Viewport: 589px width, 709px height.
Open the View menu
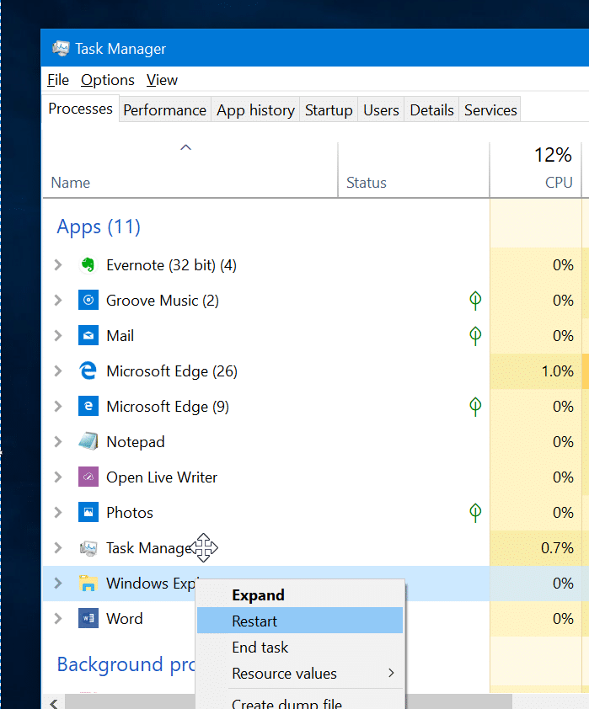click(x=162, y=80)
